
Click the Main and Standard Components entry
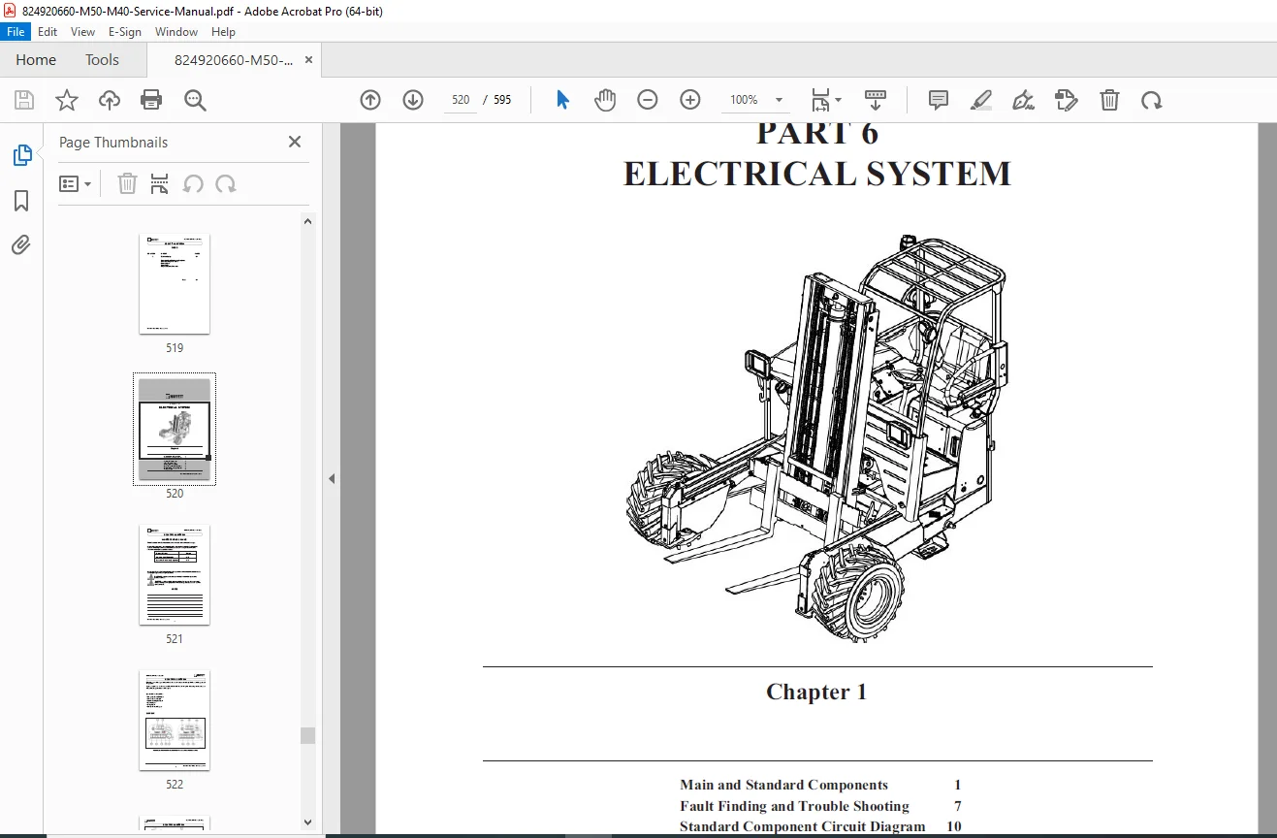(x=783, y=785)
